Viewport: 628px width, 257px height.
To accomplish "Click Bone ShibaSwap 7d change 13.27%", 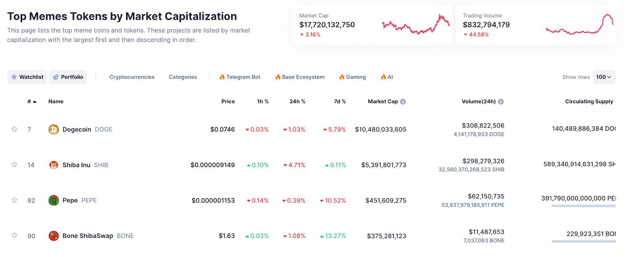I will click(333, 236).
